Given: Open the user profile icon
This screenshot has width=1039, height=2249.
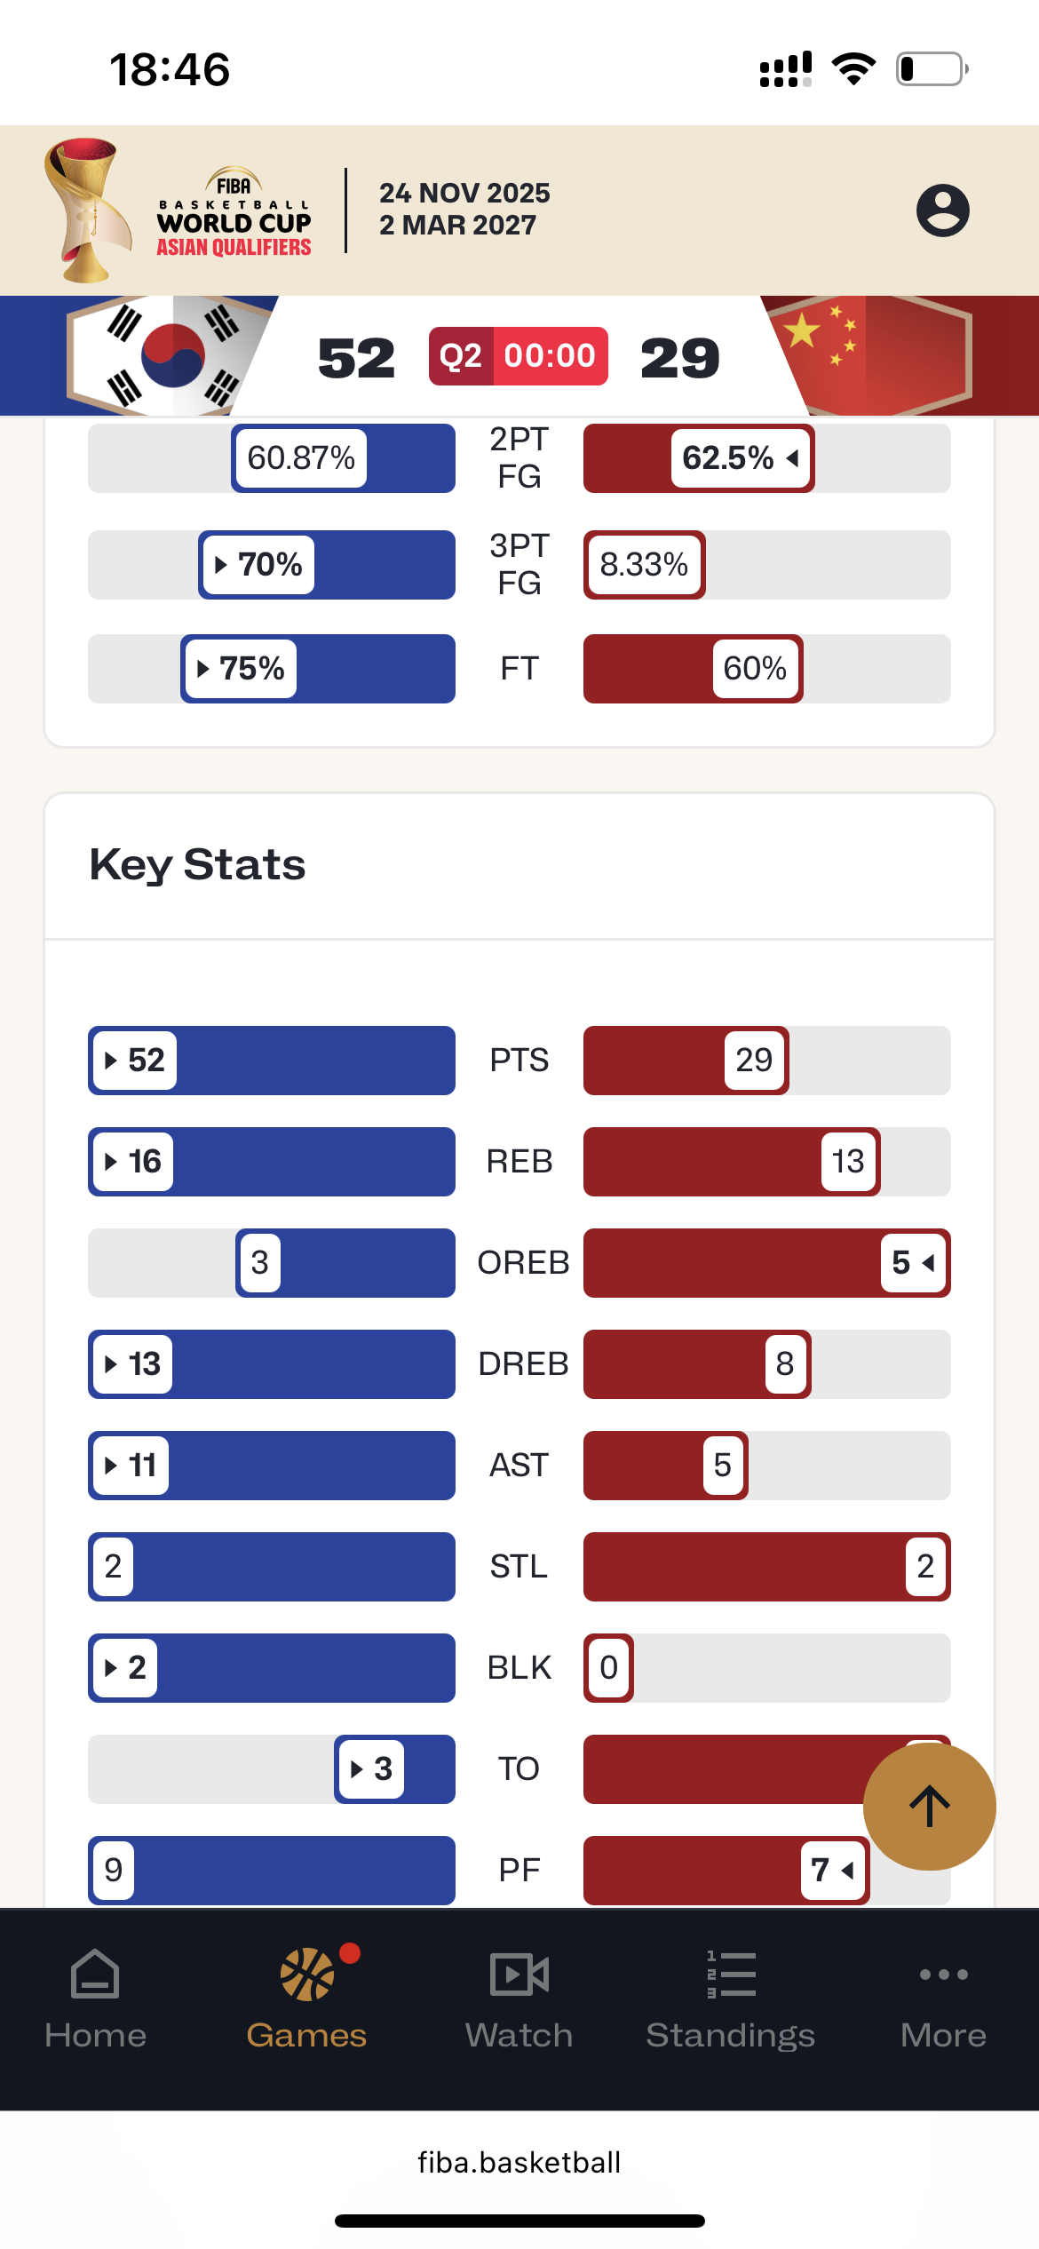Looking at the screenshot, I should (942, 211).
